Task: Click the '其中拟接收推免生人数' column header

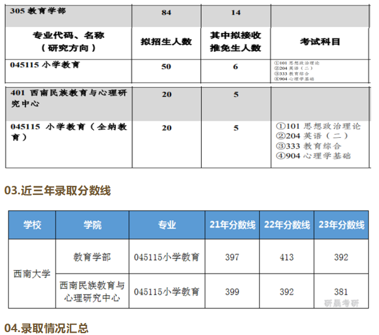Action: click(x=236, y=41)
